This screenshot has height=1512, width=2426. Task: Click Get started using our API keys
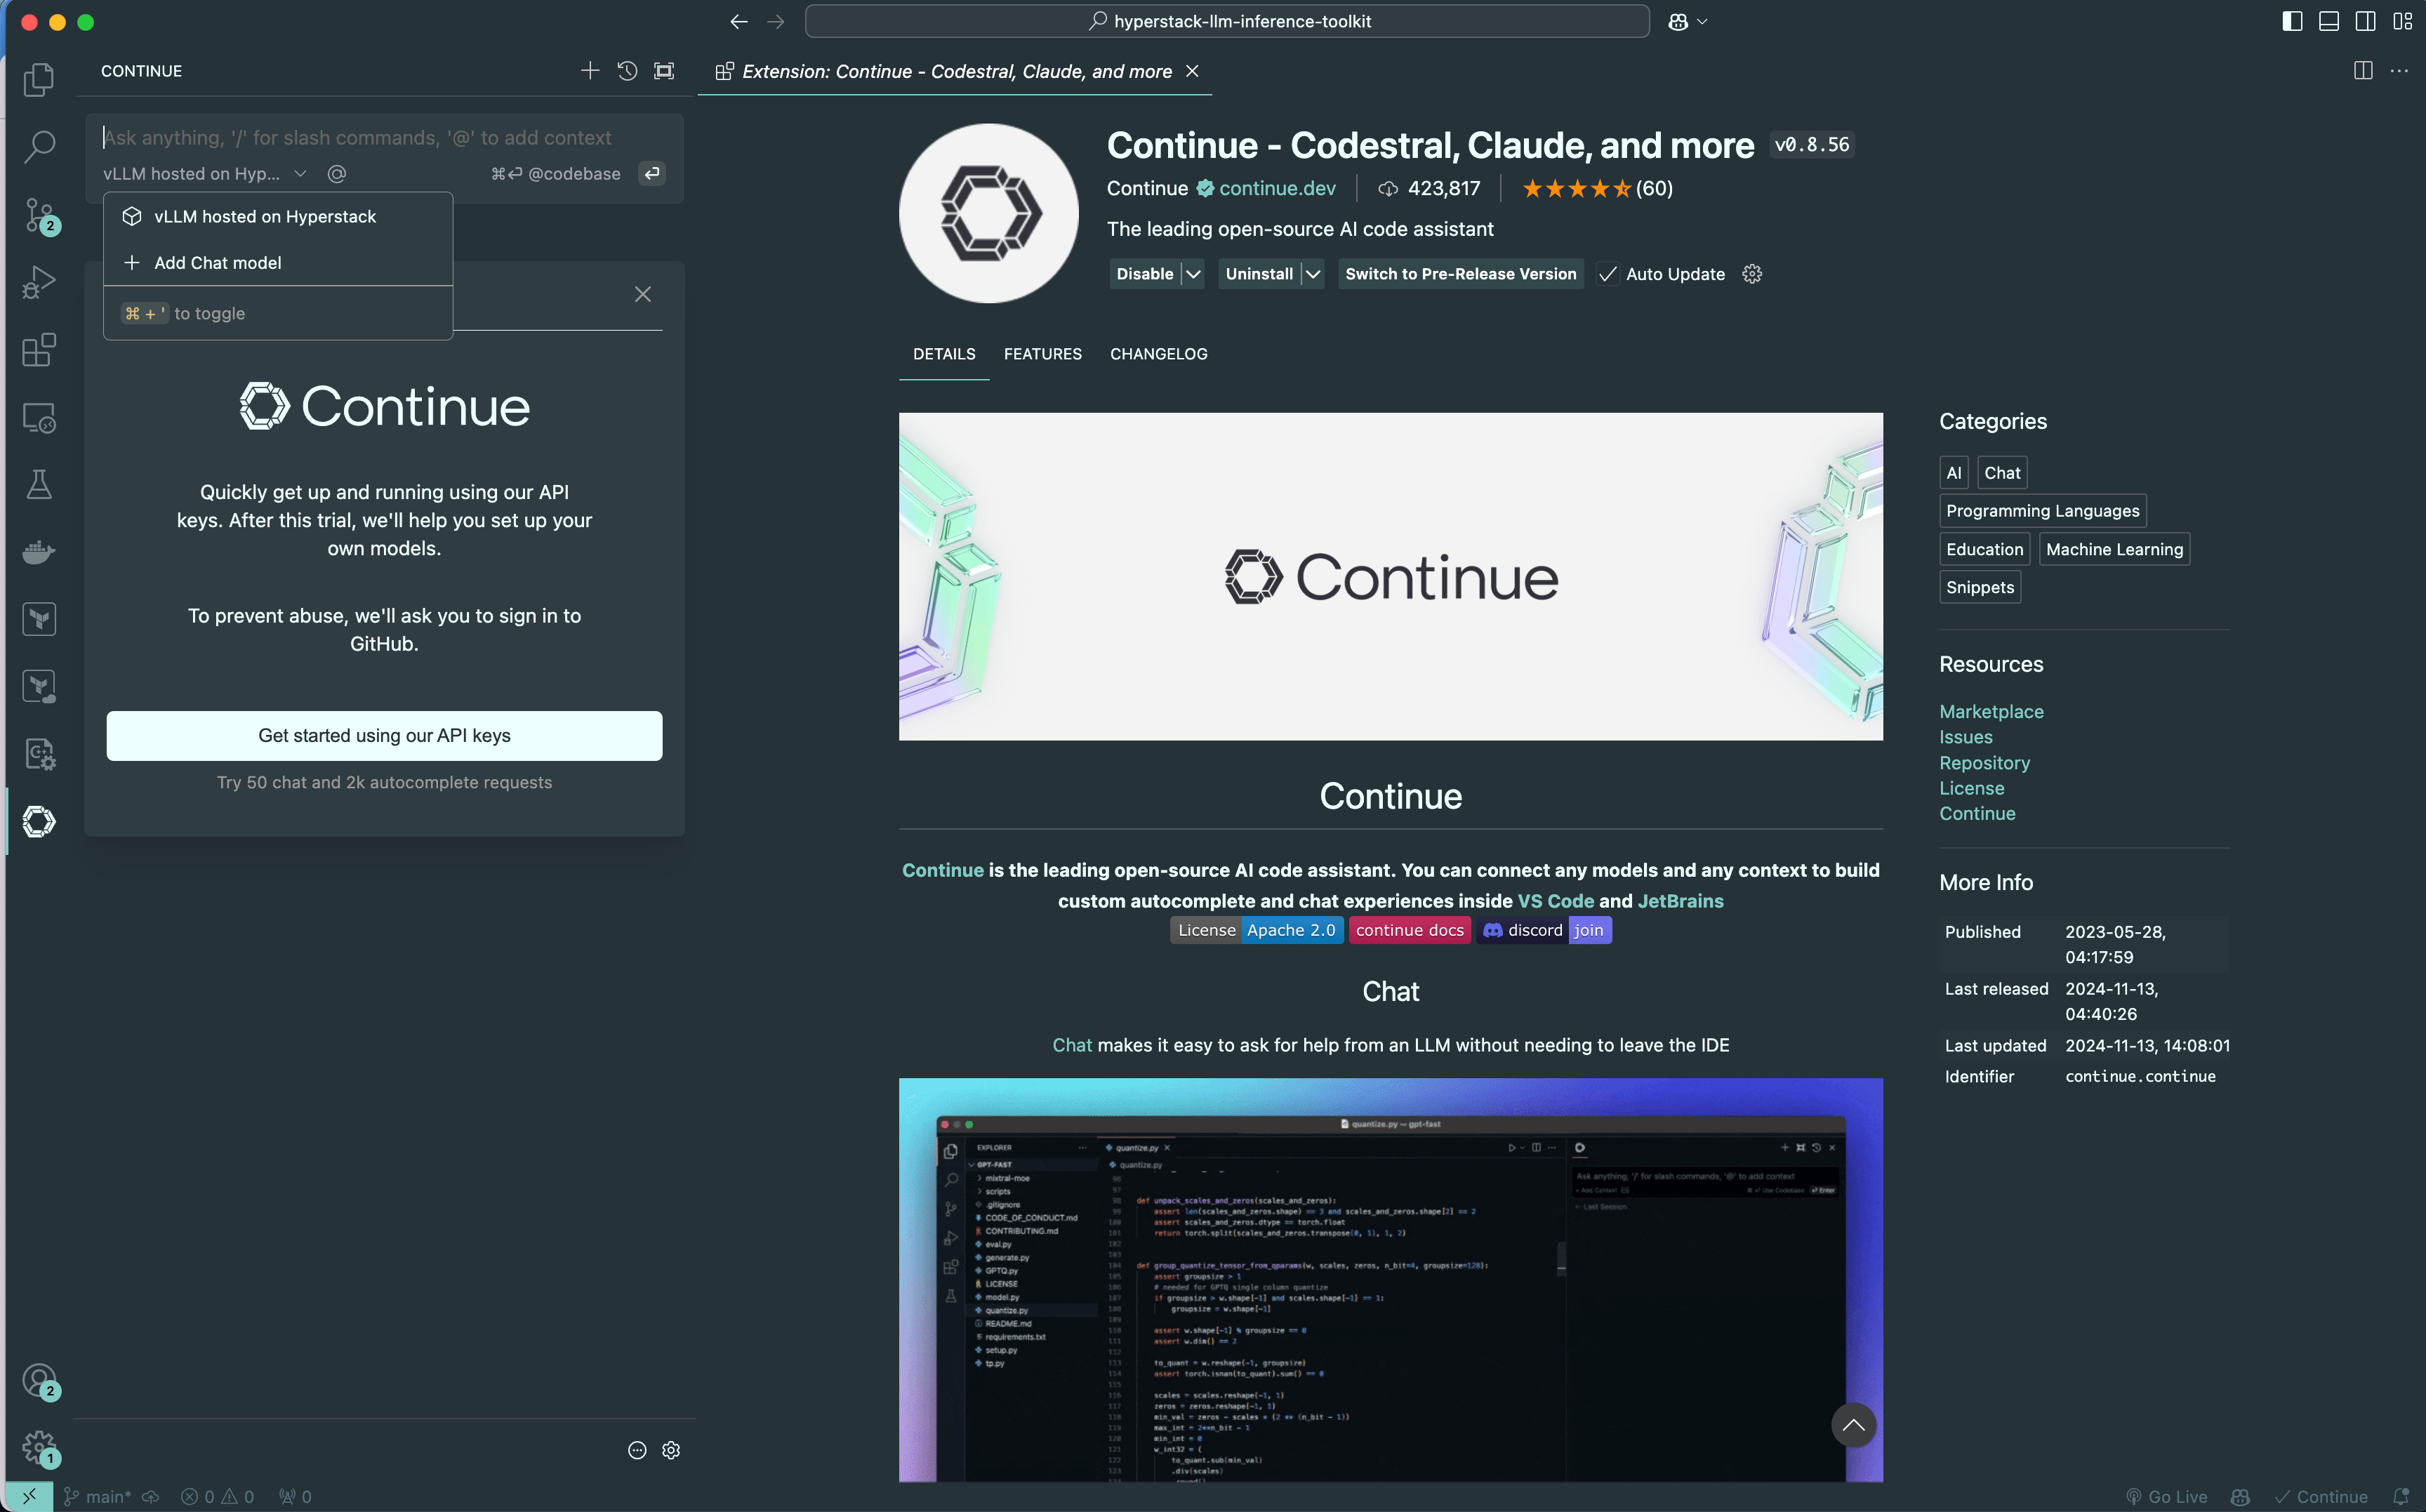(384, 735)
